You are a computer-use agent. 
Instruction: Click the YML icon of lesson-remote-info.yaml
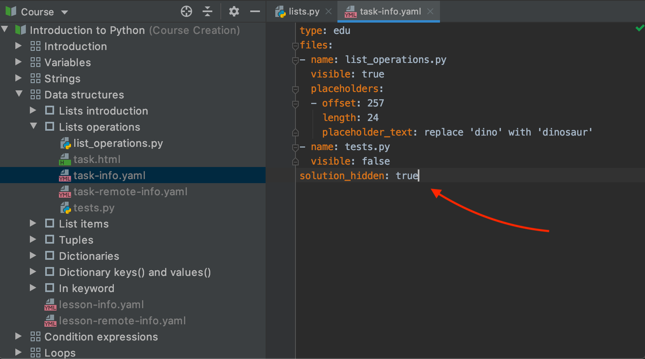pos(50,321)
